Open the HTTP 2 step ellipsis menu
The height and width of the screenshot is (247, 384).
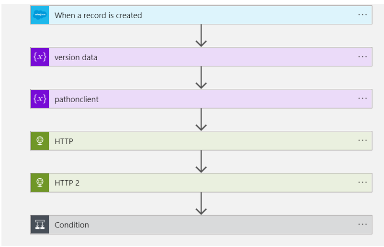(362, 182)
